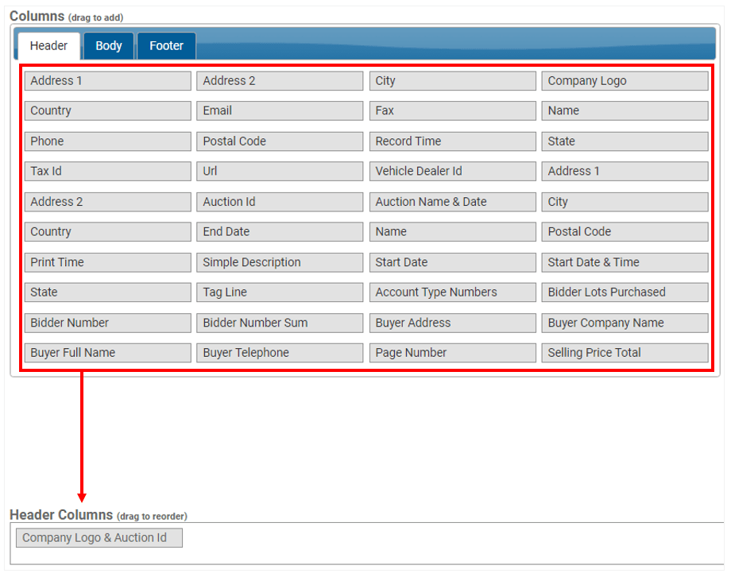731x577 pixels.
Task: Click the Company Logo column chip
Action: [625, 80]
